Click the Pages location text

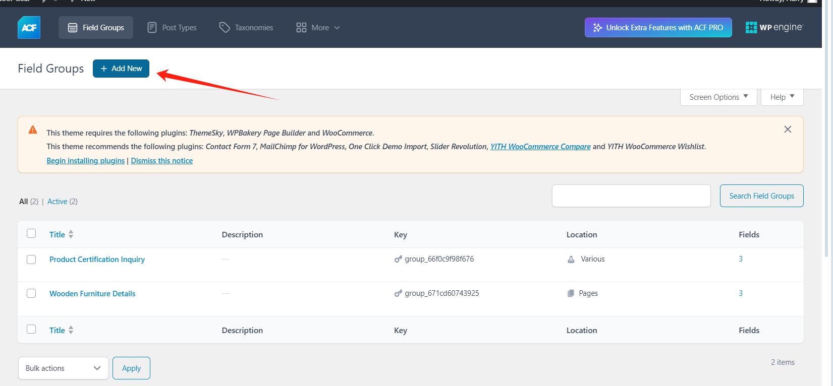[x=588, y=293]
